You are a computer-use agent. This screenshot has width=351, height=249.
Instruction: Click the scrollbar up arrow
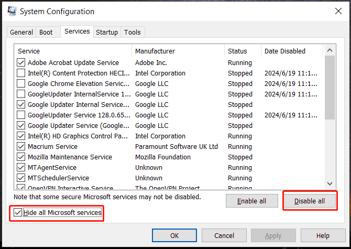pyautogui.click(x=330, y=50)
